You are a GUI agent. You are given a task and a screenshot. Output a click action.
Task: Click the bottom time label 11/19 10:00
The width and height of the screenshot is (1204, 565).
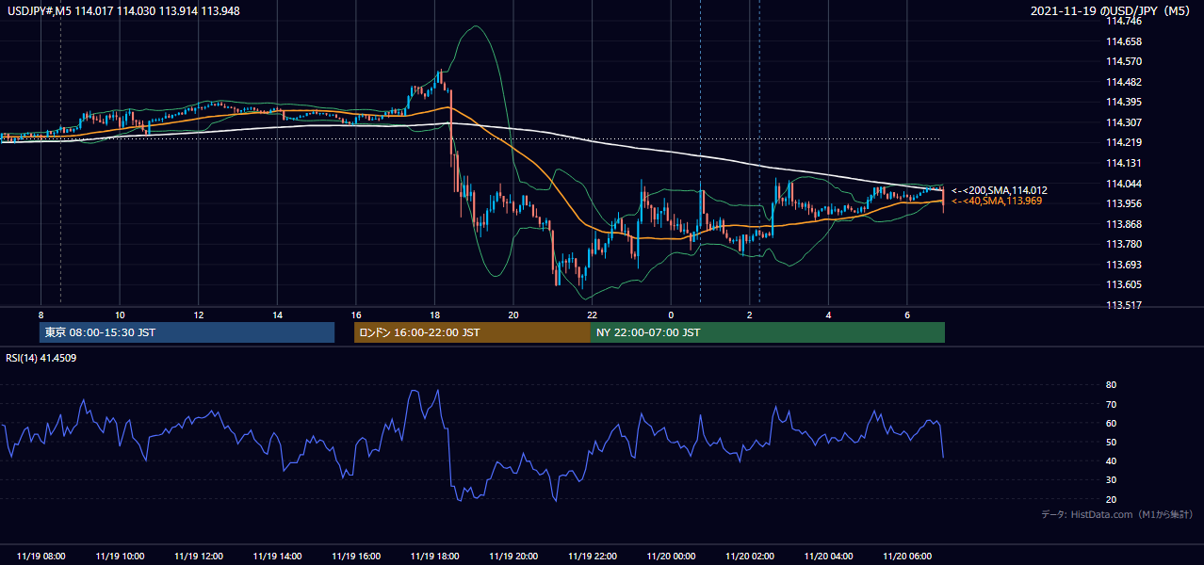click(120, 557)
